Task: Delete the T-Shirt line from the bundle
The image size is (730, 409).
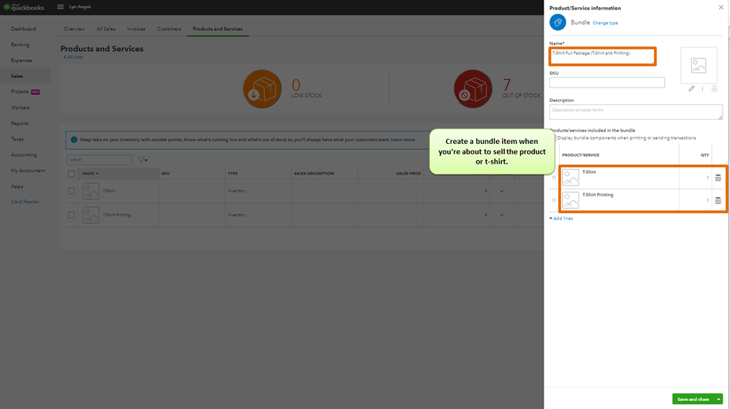Action: click(x=718, y=177)
